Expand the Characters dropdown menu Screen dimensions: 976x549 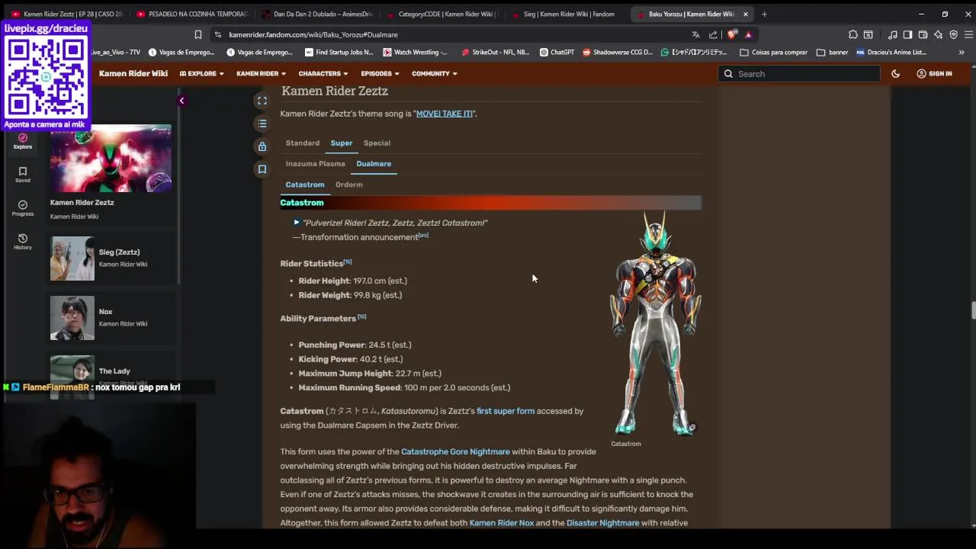[x=323, y=74]
